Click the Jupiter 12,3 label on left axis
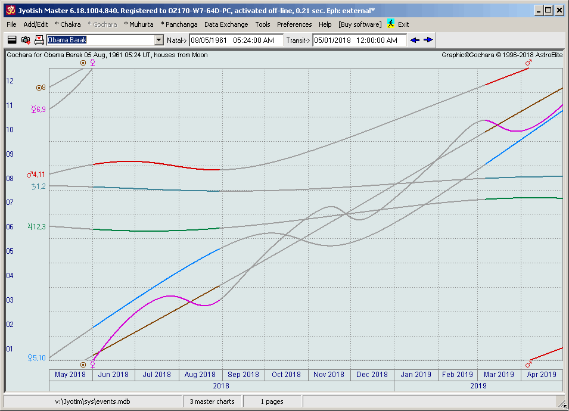Viewport: 569px width, 411px height. tap(36, 226)
